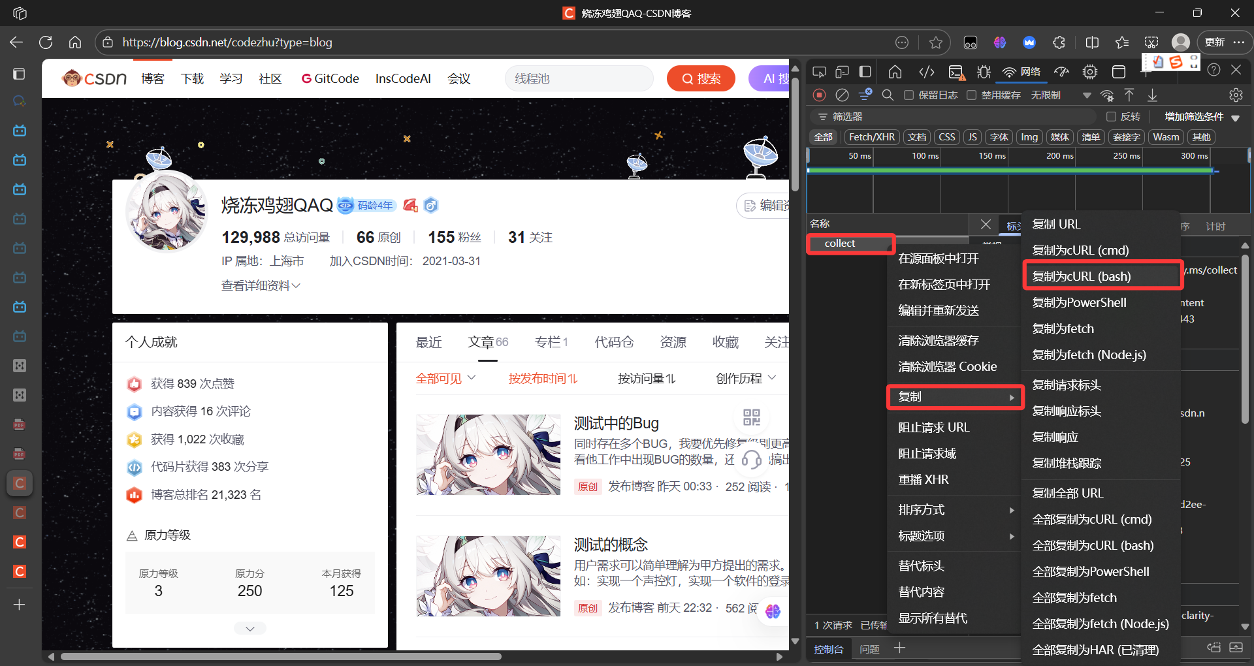Click the split screen icon in browser toolbar
Screen dimensions: 1254x666
[1092, 42]
